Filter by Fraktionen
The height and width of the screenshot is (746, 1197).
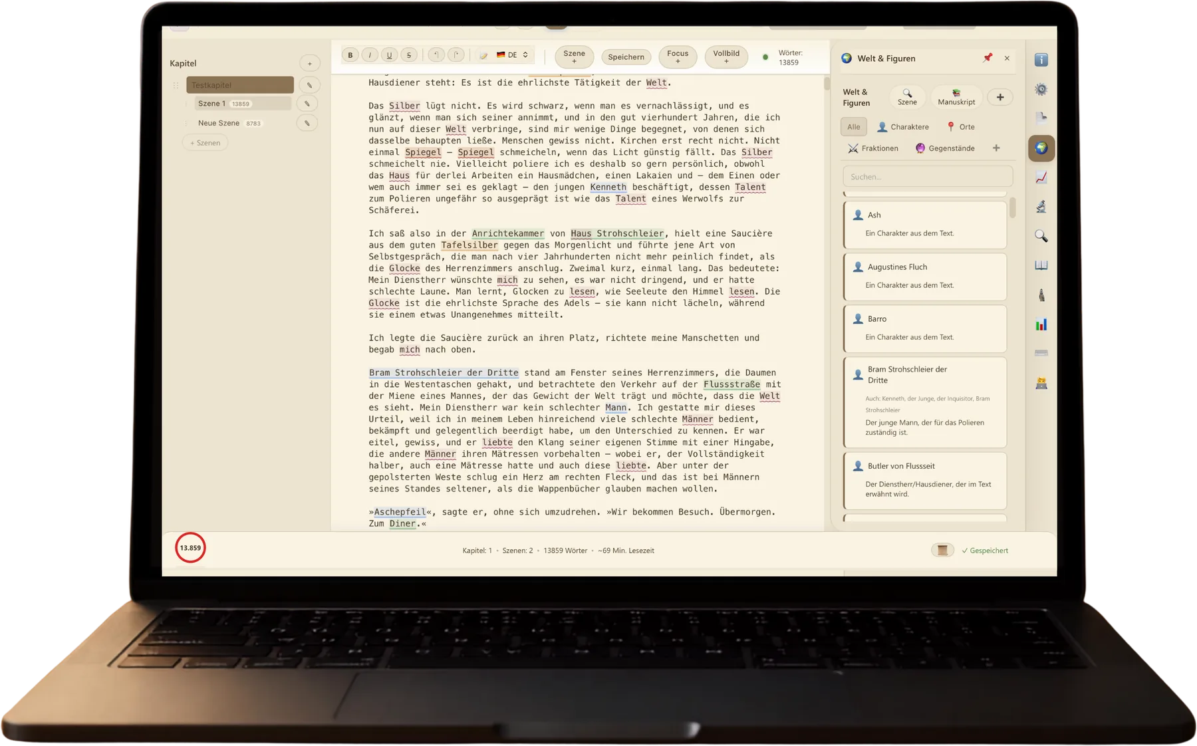pos(874,148)
